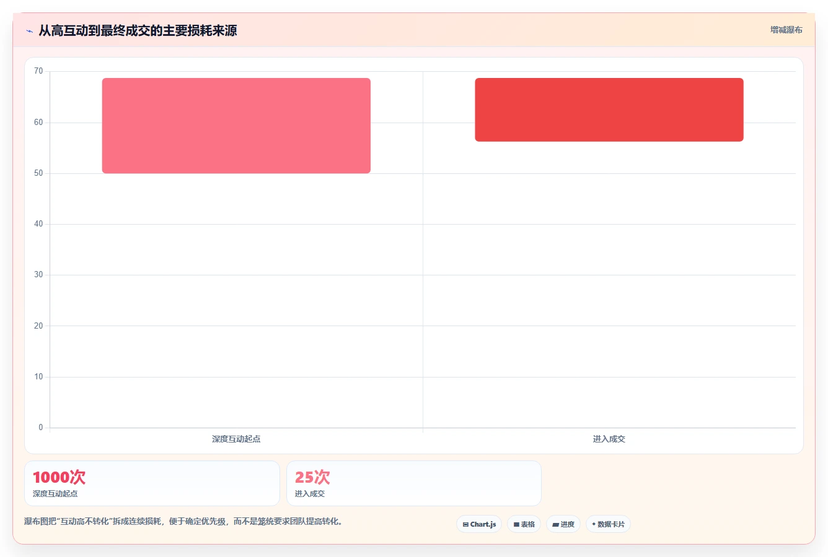Click the lightning icon beside the panel title
The height and width of the screenshot is (557, 828).
point(29,31)
